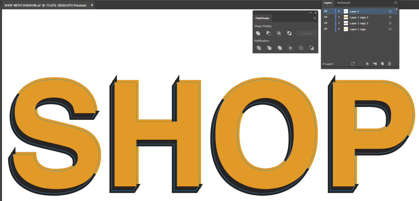The image size is (419, 201).
Task: Hide Layer 1 copy 3 via eye icon
Action: pyautogui.click(x=326, y=23)
